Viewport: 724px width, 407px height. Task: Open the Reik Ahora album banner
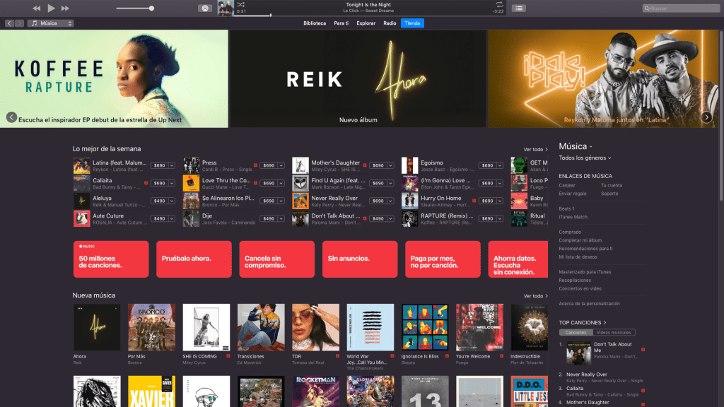(x=358, y=79)
